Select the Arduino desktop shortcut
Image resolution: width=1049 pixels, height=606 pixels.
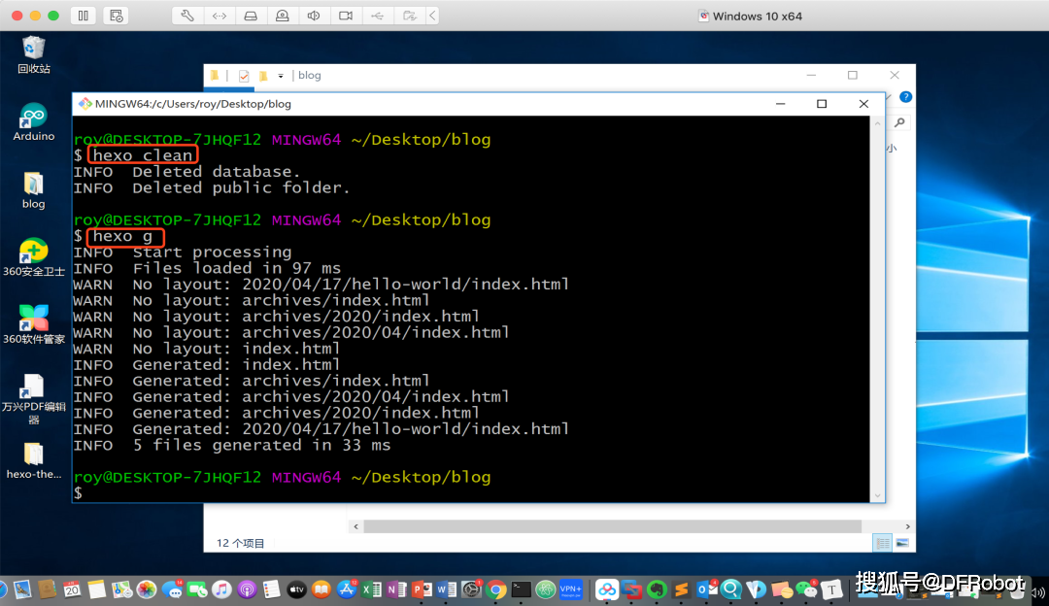(33, 121)
